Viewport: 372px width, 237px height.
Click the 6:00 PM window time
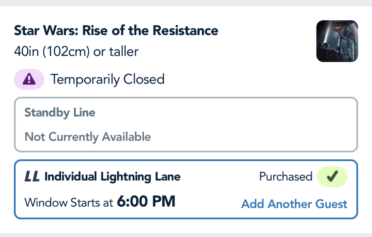146,202
